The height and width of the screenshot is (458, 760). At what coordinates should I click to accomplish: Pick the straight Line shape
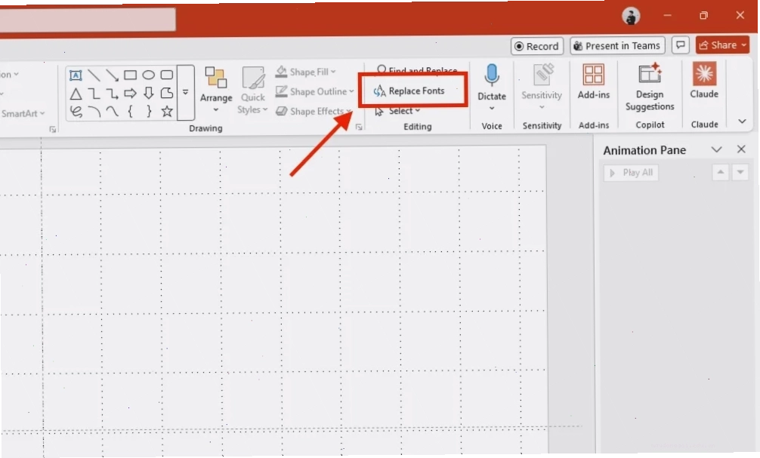click(x=94, y=75)
